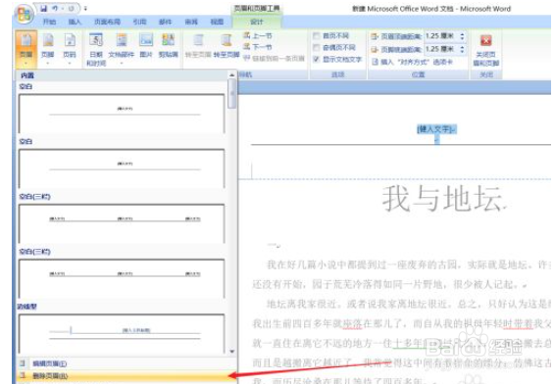This screenshot has width=555, height=384.
Task: Click the 图片 (Picture) icon
Action: point(146,46)
